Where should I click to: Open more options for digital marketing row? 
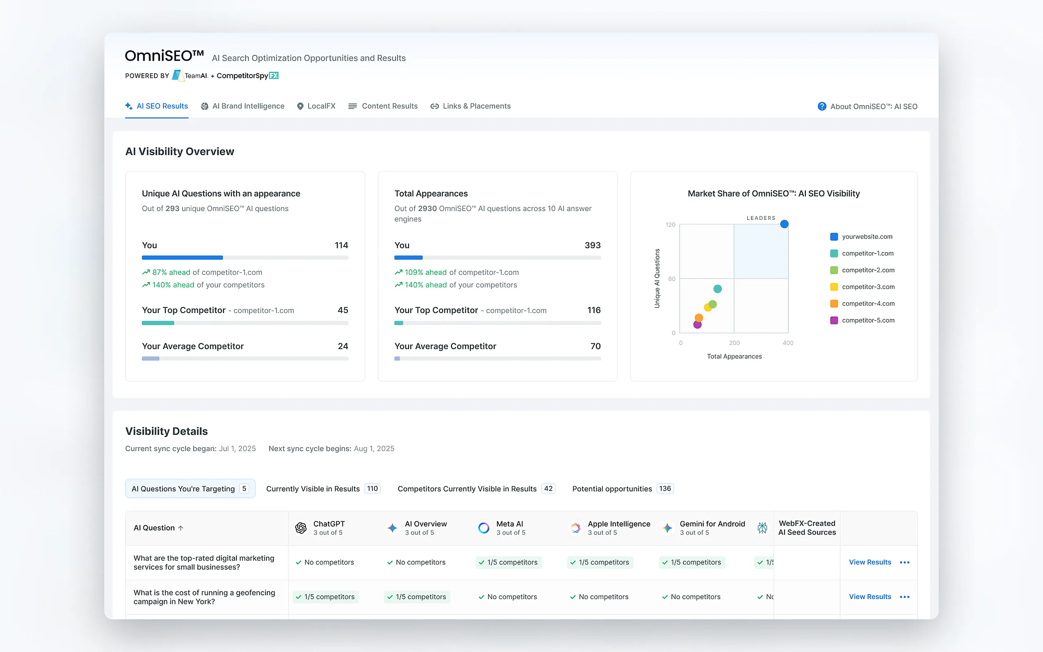click(x=904, y=562)
